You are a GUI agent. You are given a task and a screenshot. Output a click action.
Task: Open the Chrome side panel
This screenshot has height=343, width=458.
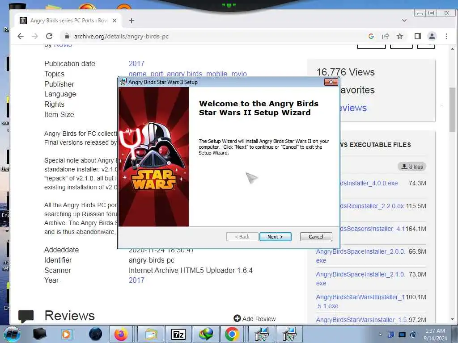418,36
